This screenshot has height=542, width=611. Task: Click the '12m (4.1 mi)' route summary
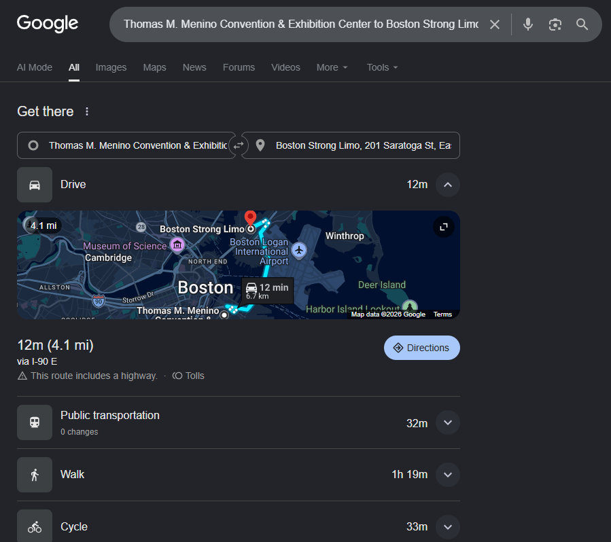[x=55, y=345]
